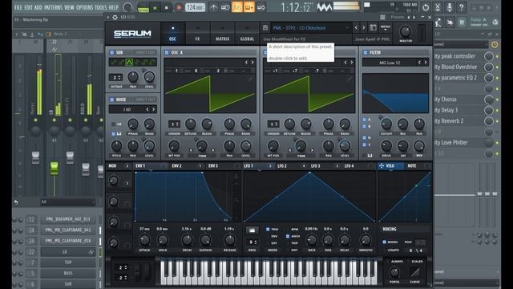Toggle the countdown before recording icon
This screenshot has height=289, width=513.
[237, 7]
